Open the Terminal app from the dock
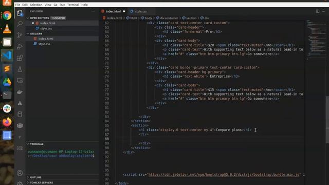Image resolution: width=329 pixels, height=185 pixels. pyautogui.click(x=7, y=95)
